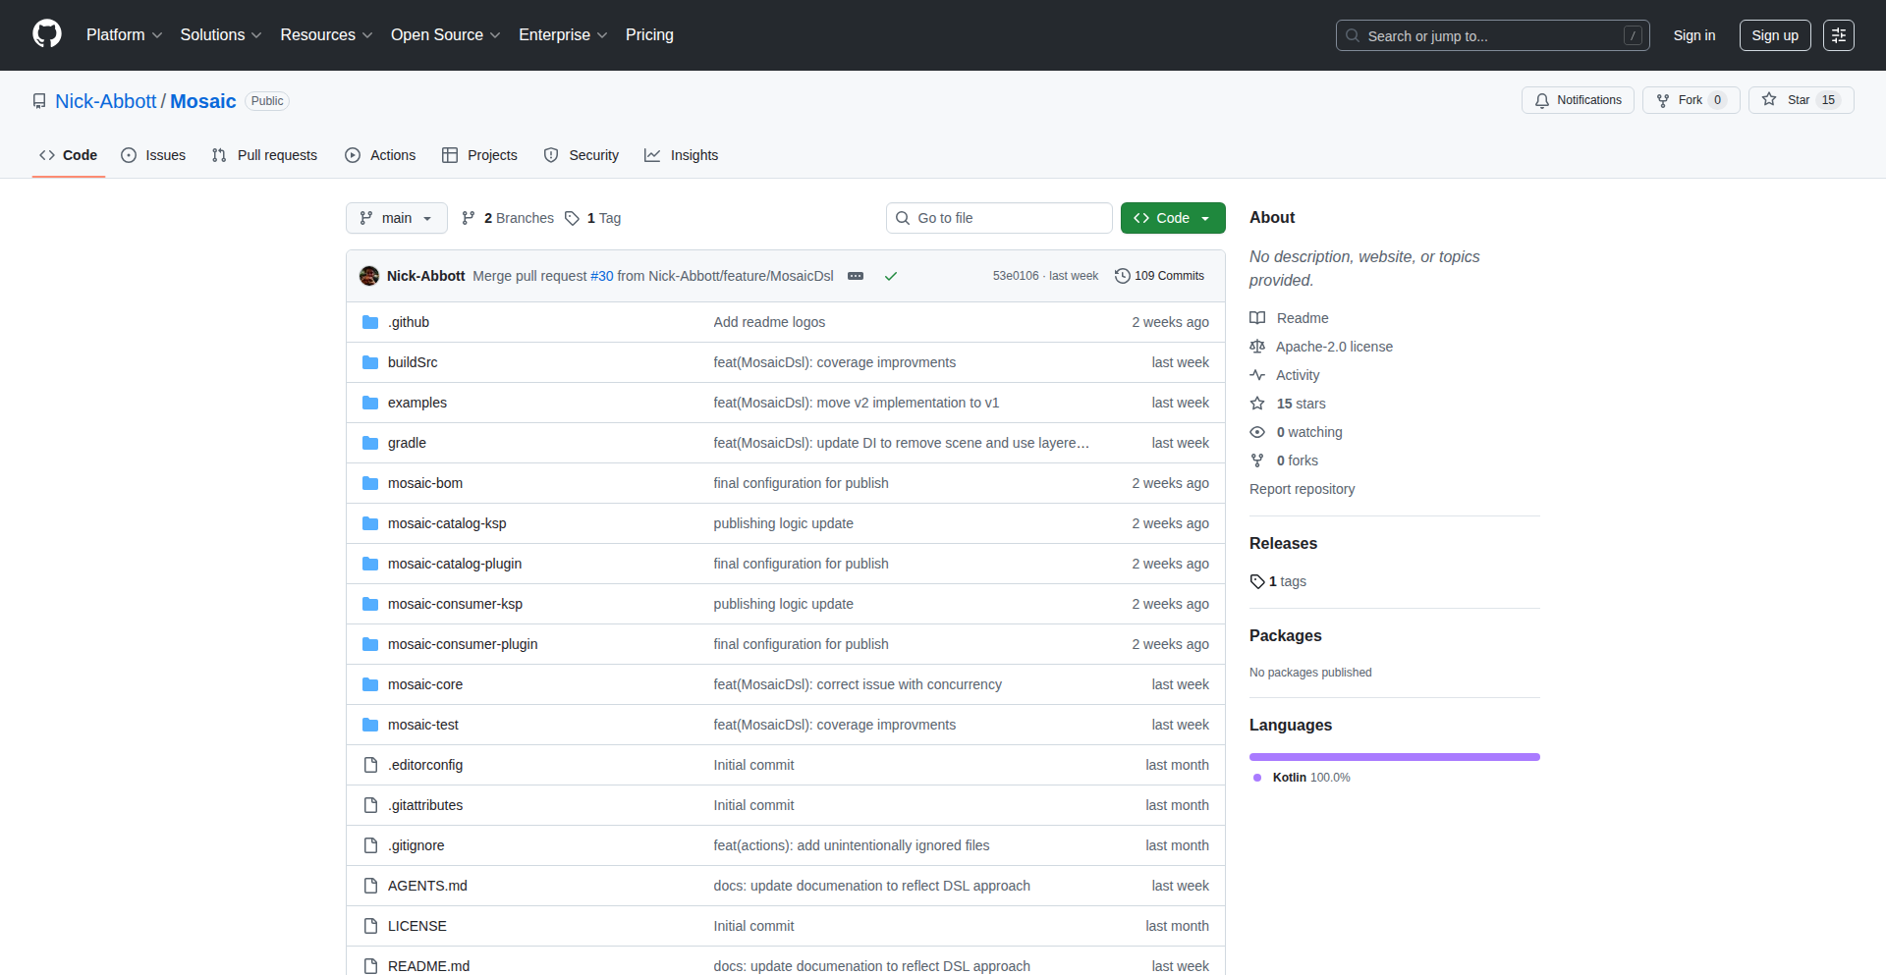The width and height of the screenshot is (1886, 975).
Task: Click the Apache-2.0 license scale icon
Action: [1257, 347]
